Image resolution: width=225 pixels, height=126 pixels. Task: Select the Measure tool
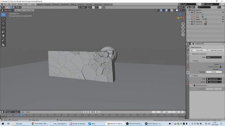click(3, 44)
